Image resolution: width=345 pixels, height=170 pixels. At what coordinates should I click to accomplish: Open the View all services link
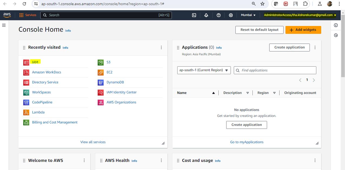[93, 142]
